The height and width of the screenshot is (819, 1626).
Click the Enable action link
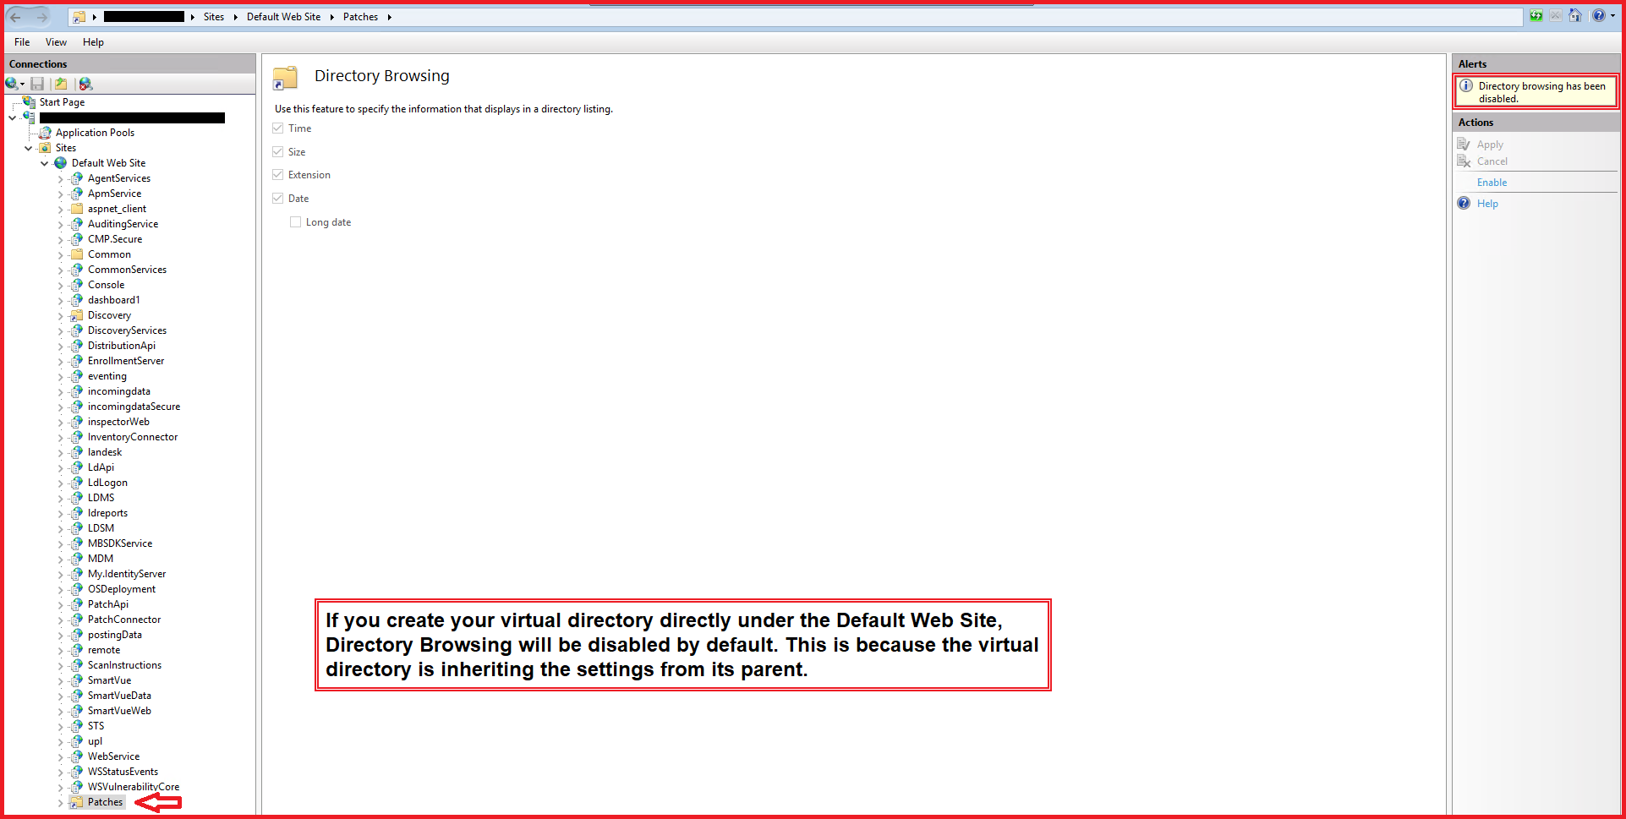tap(1492, 183)
